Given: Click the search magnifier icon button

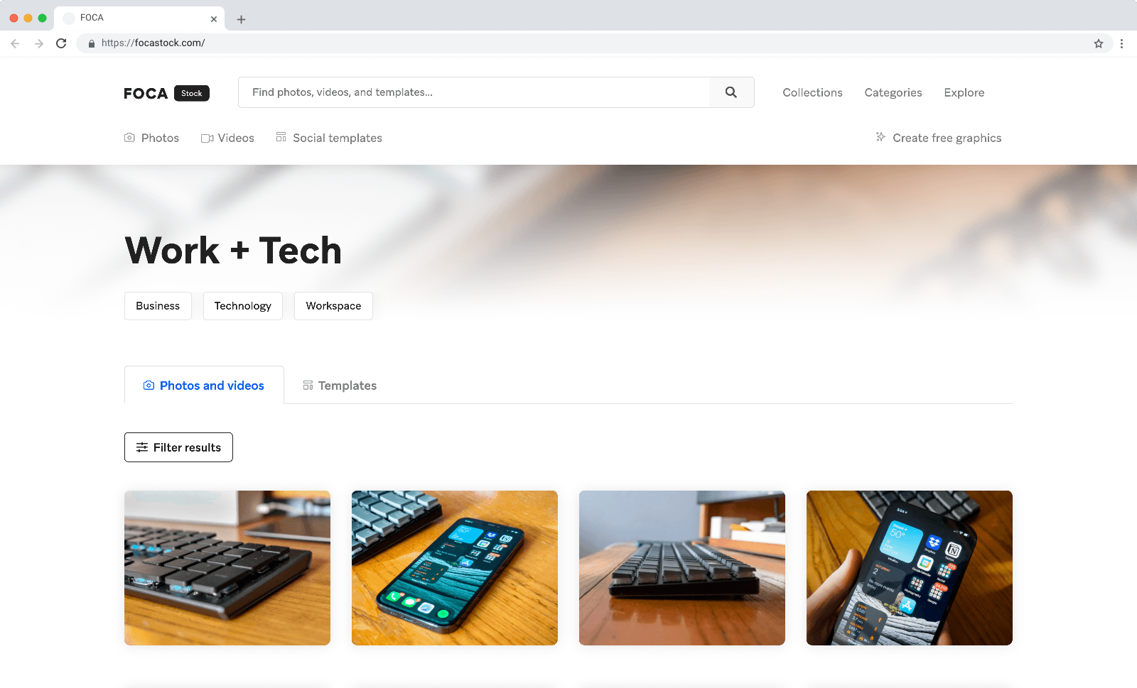Looking at the screenshot, I should [x=731, y=92].
